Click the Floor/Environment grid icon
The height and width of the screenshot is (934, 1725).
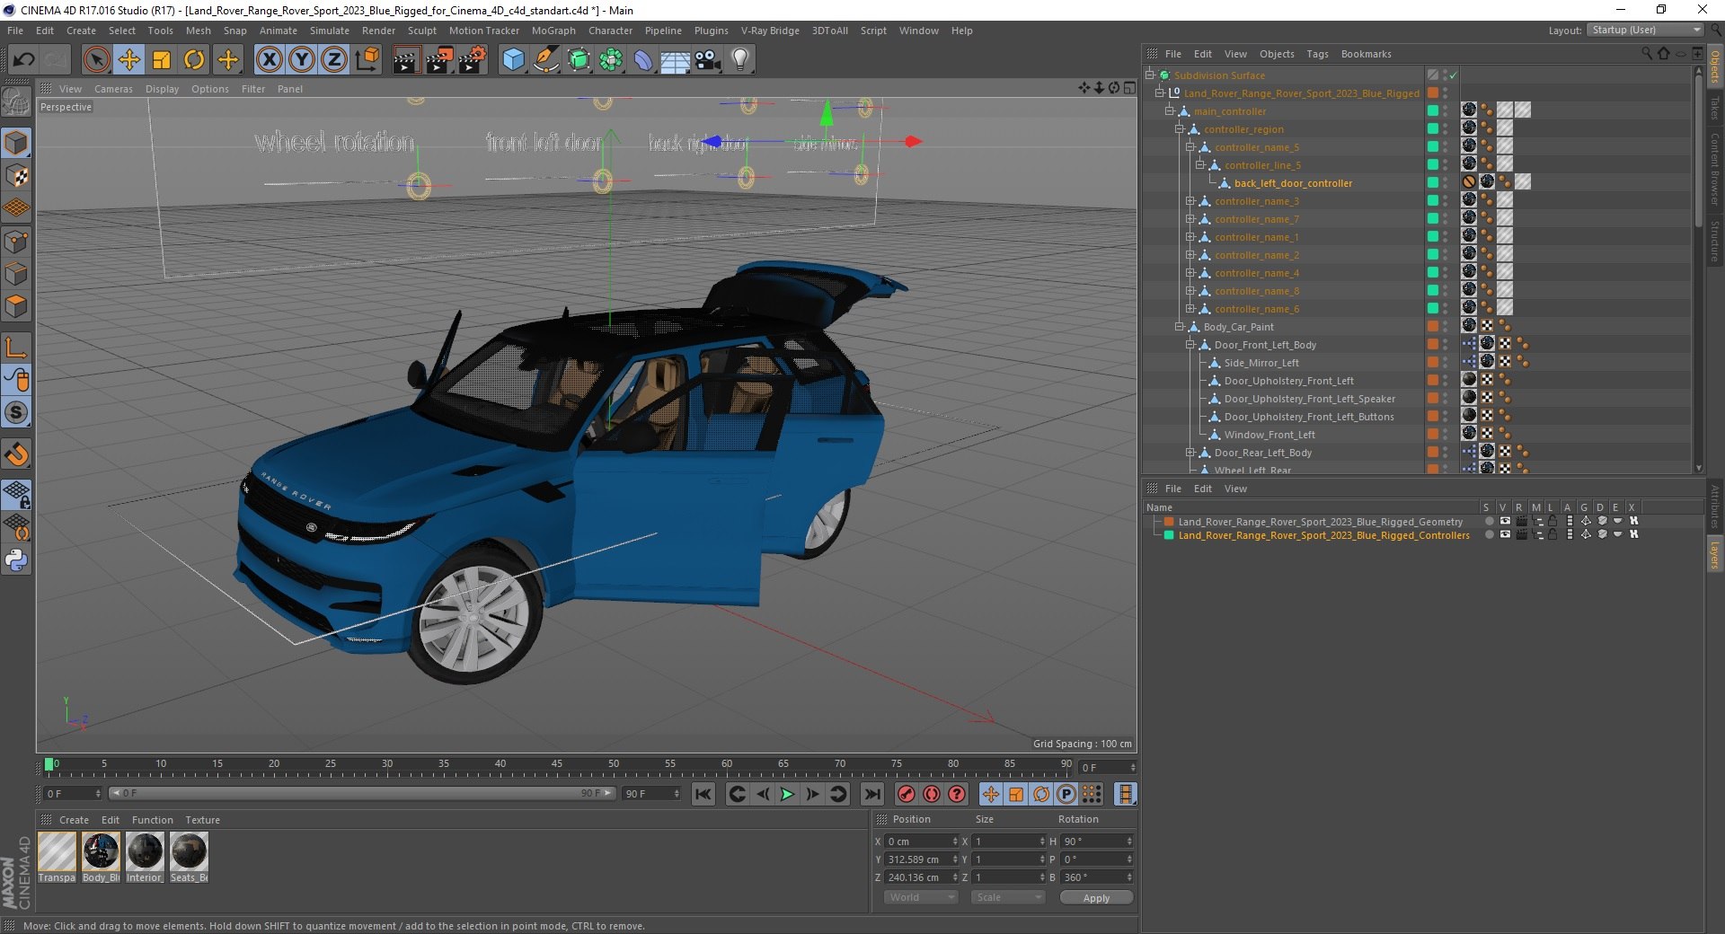click(675, 60)
